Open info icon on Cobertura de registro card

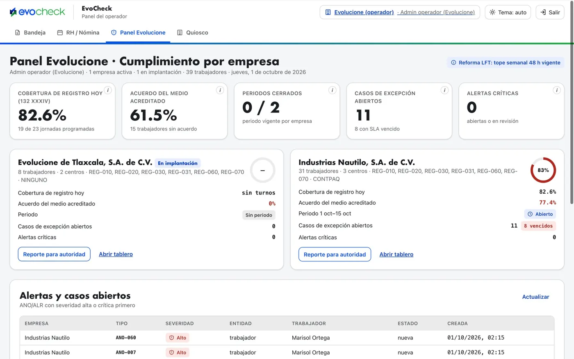pyautogui.click(x=108, y=90)
